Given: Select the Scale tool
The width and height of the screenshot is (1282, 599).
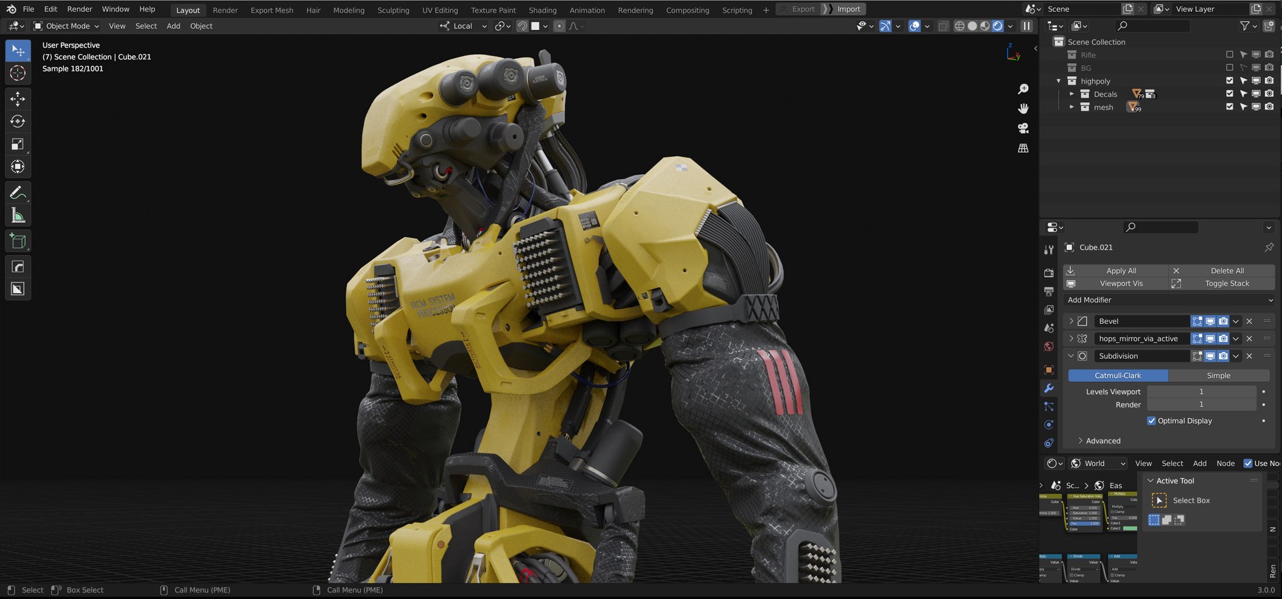Looking at the screenshot, I should pyautogui.click(x=18, y=144).
